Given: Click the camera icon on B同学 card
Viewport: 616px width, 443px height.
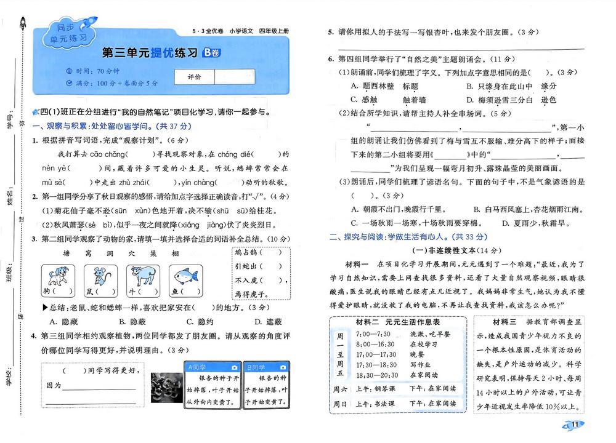Looking at the screenshot, I should (283, 367).
